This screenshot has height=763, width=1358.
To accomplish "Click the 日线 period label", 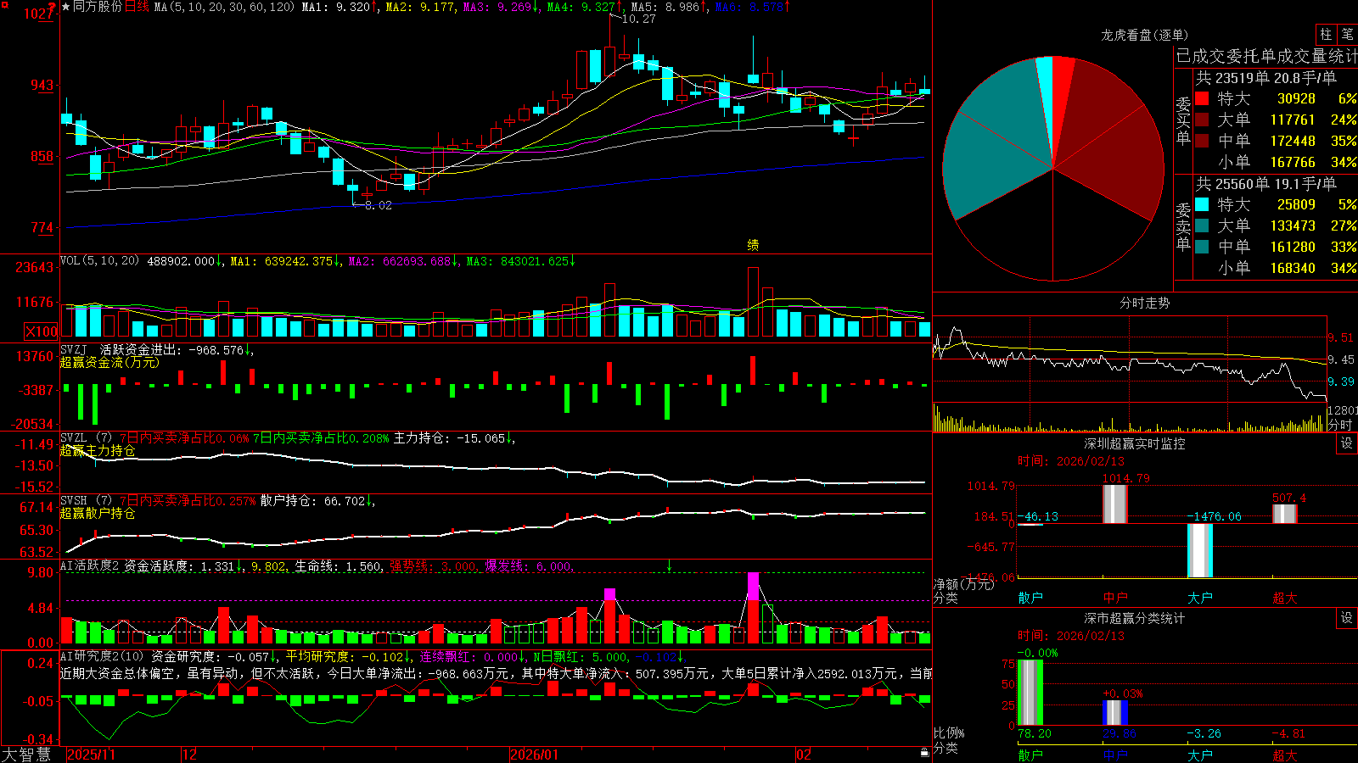I will point(137,7).
